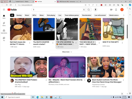
Task: Open File Explorer from the taskbar
Action: [42, 97]
